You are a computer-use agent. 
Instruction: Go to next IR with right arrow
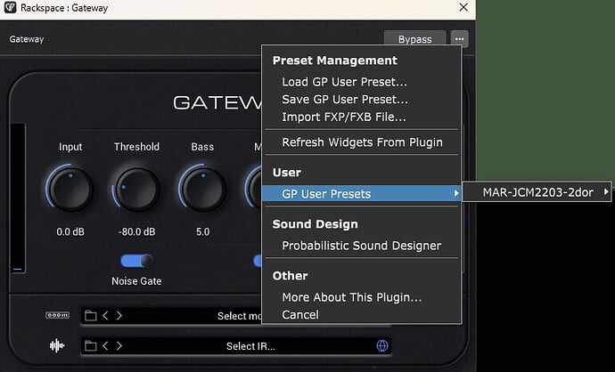pyautogui.click(x=119, y=346)
